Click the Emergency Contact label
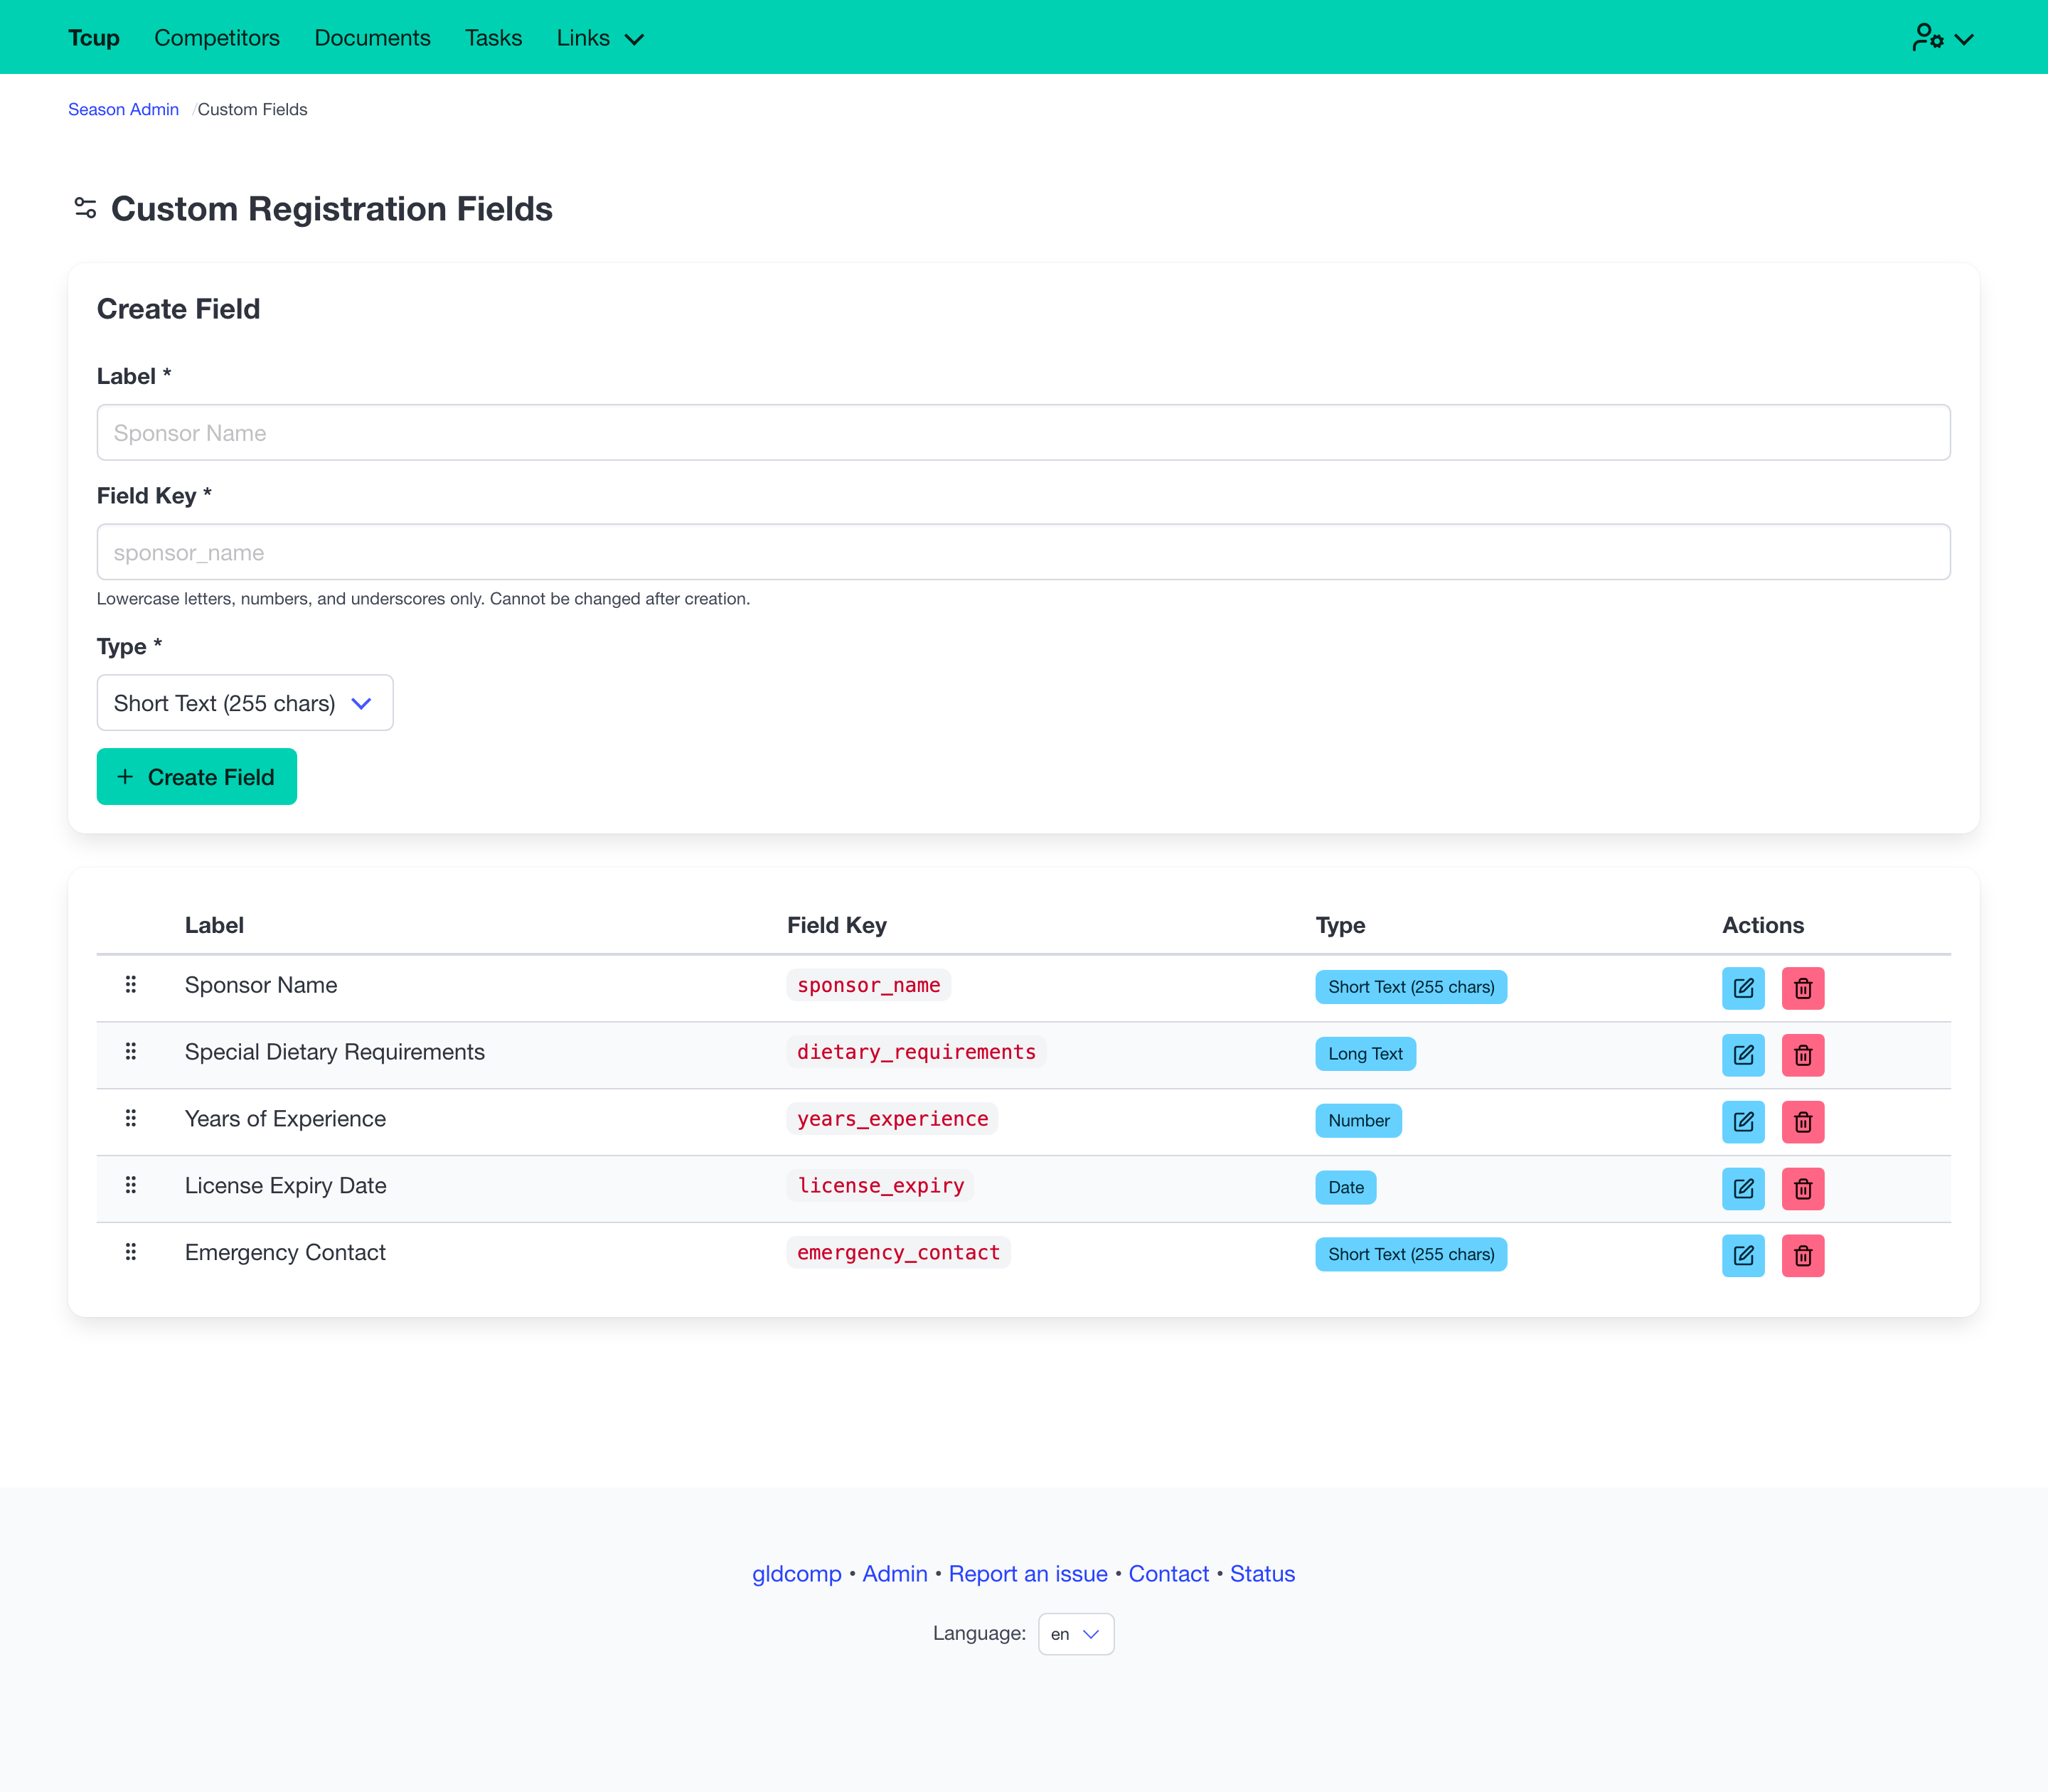This screenshot has width=2048, height=1792. (285, 1253)
